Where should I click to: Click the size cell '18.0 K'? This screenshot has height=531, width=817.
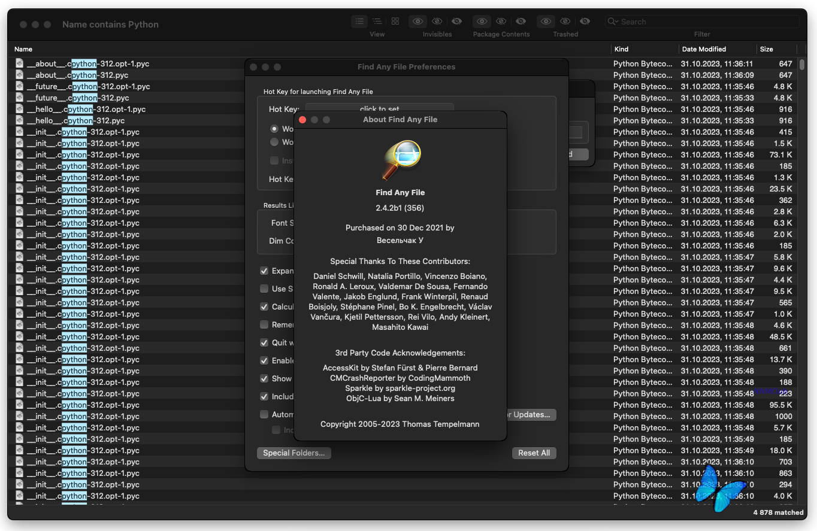click(x=781, y=450)
